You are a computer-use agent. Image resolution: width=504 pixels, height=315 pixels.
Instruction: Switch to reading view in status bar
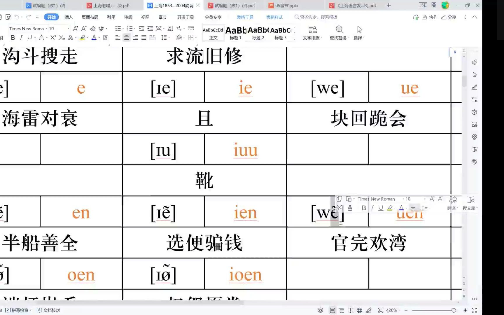(351, 310)
